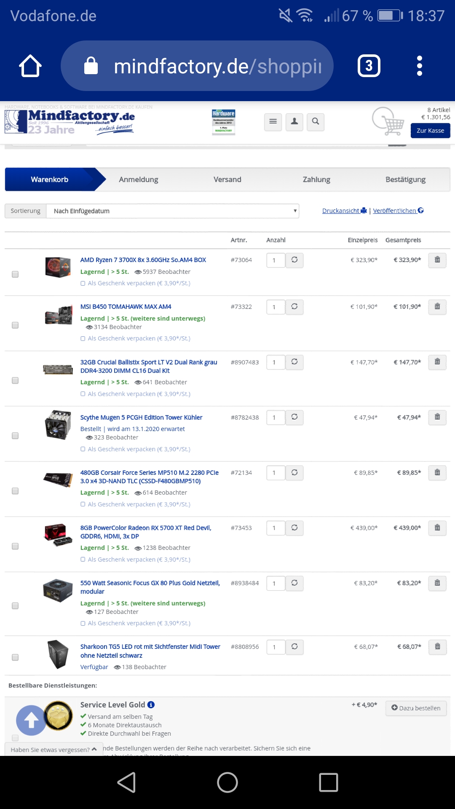Open the Nach Einfügedatum sorting dropdown
This screenshot has width=455, height=809.
(x=173, y=211)
